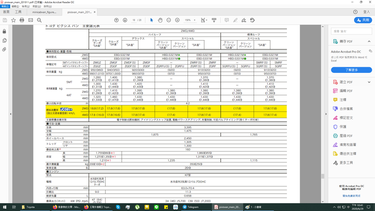375x211 pixels.
Task: Click the highlight pen icon
Action: 235,20
